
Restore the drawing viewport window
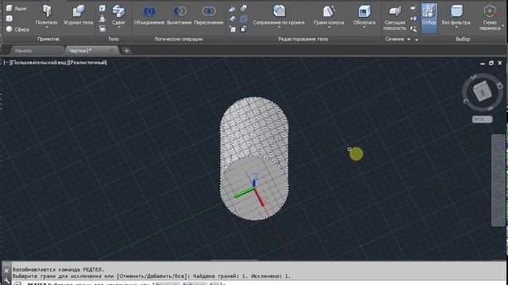[x=491, y=63]
